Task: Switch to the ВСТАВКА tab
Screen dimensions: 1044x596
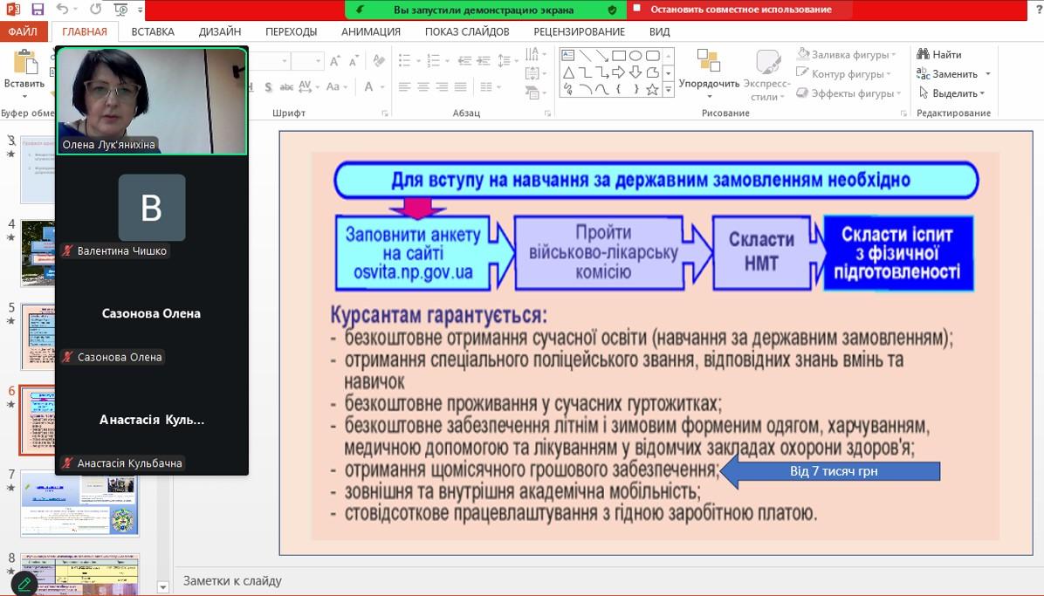Action: click(x=153, y=31)
